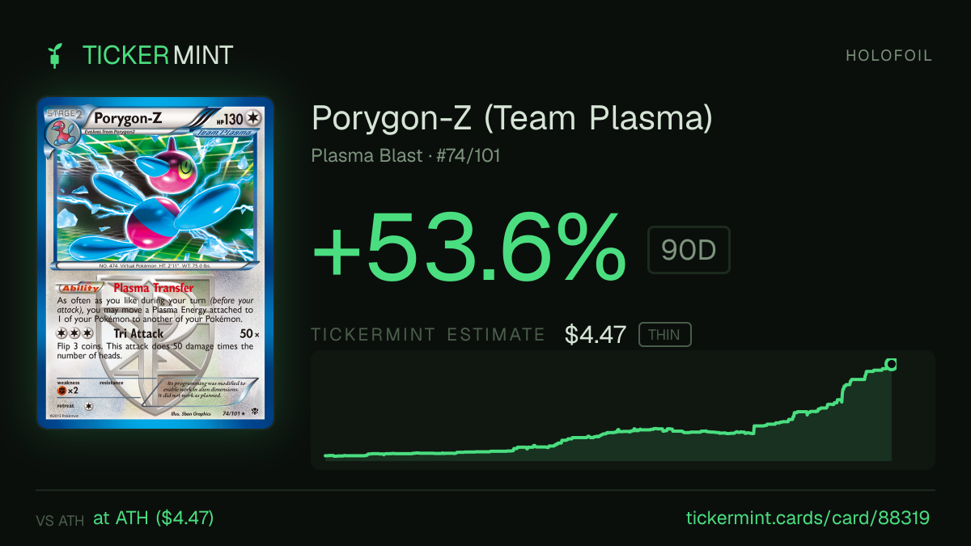Click the Plasma Blast #74/101 set text
971x546 pixels.
405,155
